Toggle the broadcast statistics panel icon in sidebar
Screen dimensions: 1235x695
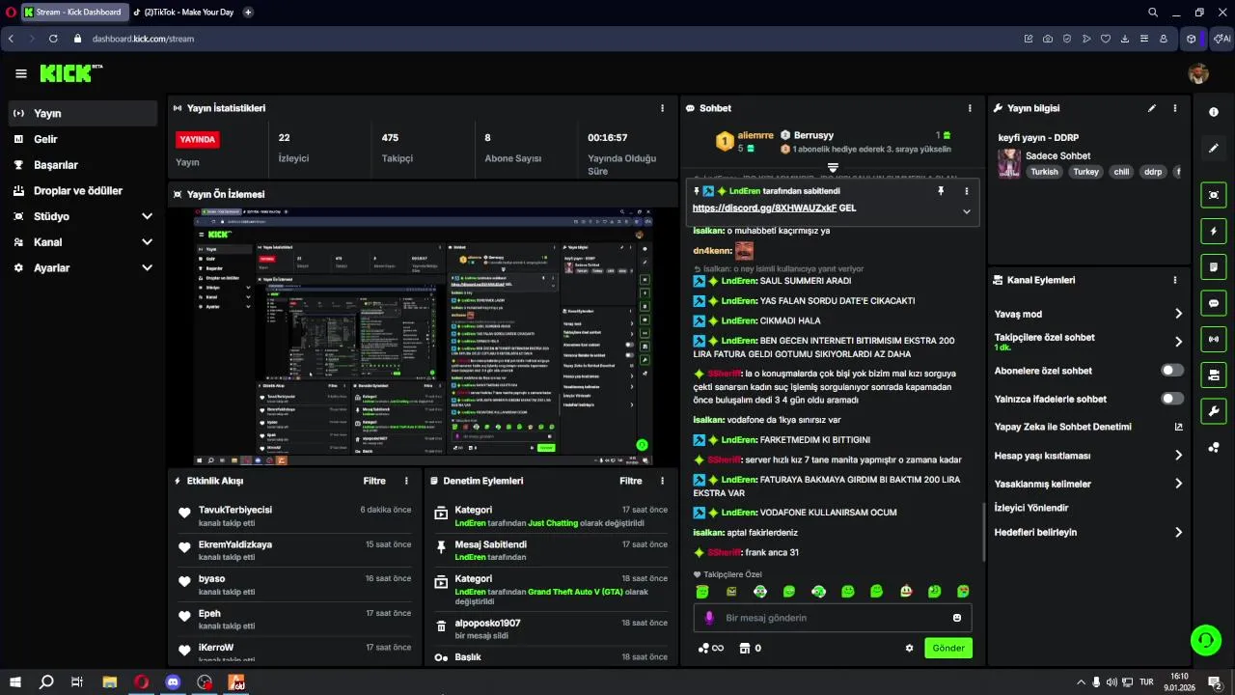[1214, 339]
